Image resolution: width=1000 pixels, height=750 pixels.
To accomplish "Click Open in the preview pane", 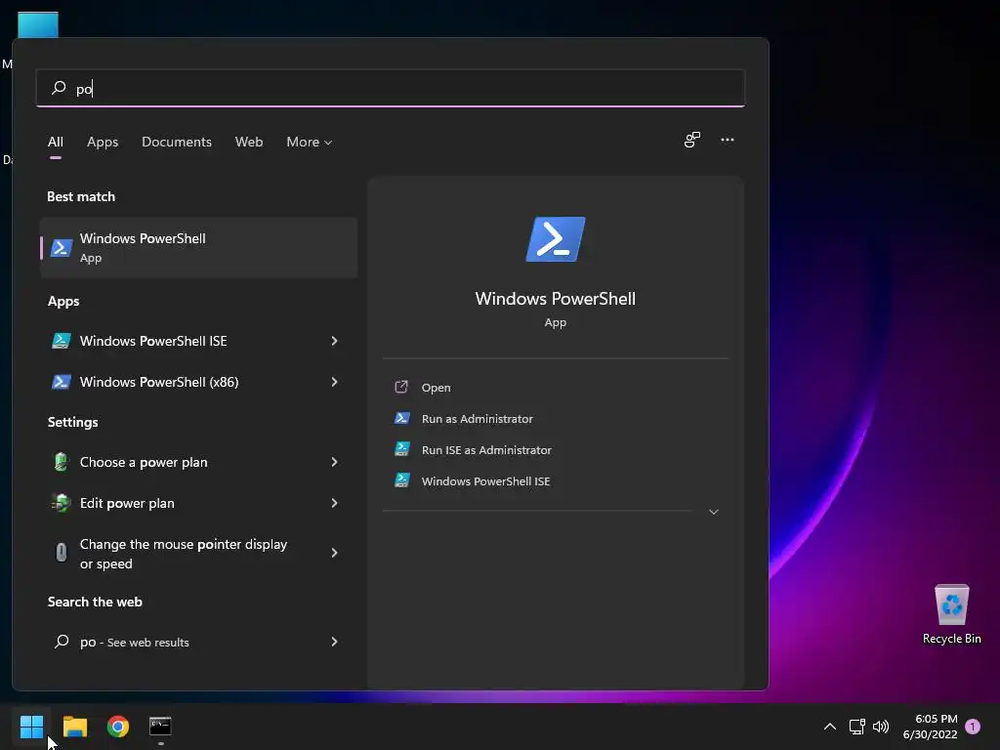I will click(436, 388).
